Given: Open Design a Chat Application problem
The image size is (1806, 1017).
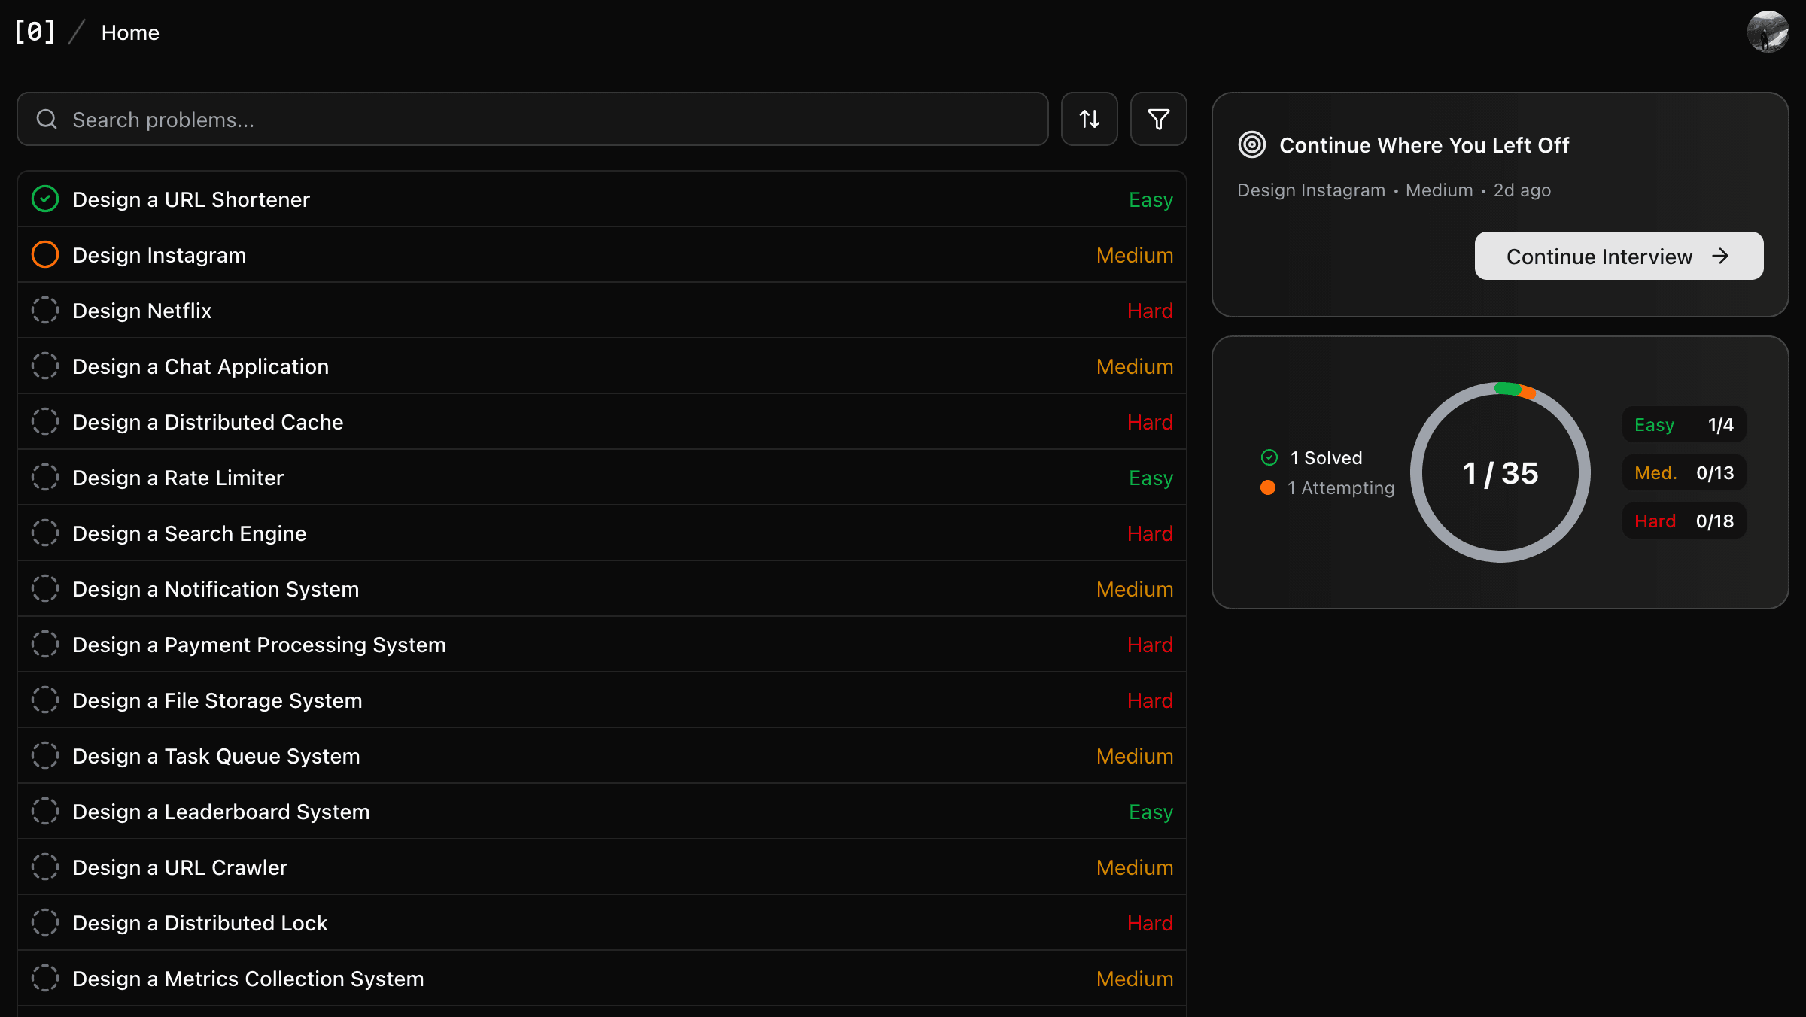Looking at the screenshot, I should pos(201,366).
